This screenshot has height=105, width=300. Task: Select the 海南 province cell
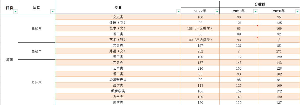coord(9,59)
